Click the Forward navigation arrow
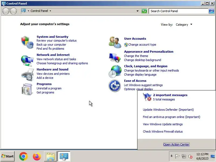 [x=13, y=11]
